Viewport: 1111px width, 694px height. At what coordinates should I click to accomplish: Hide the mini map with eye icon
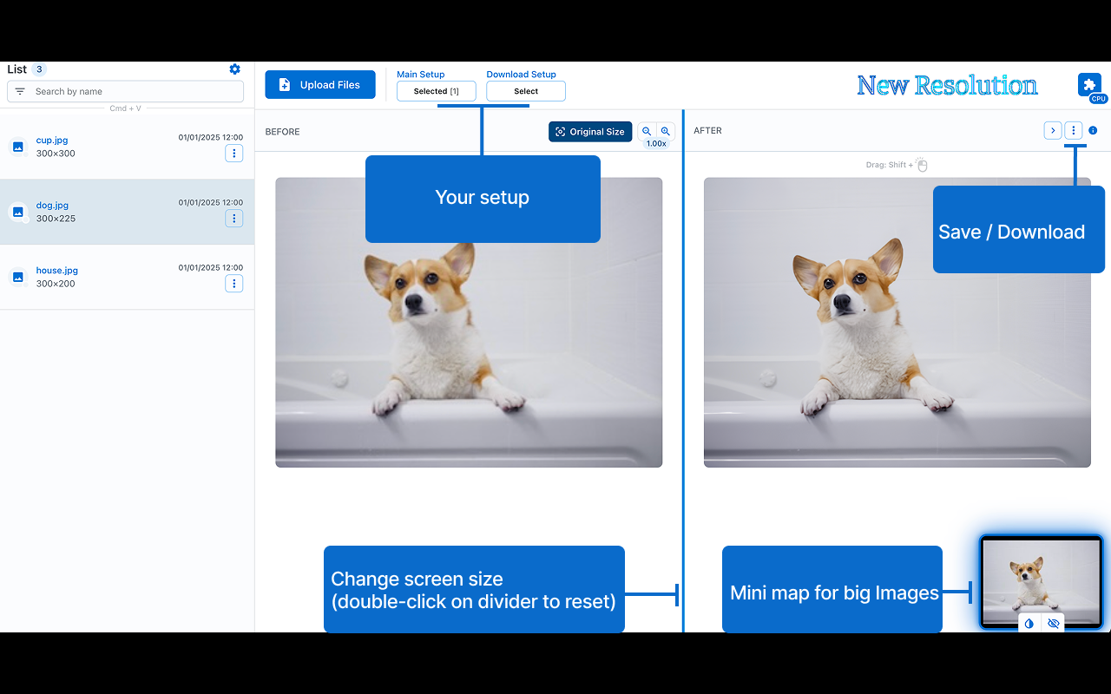click(1053, 624)
